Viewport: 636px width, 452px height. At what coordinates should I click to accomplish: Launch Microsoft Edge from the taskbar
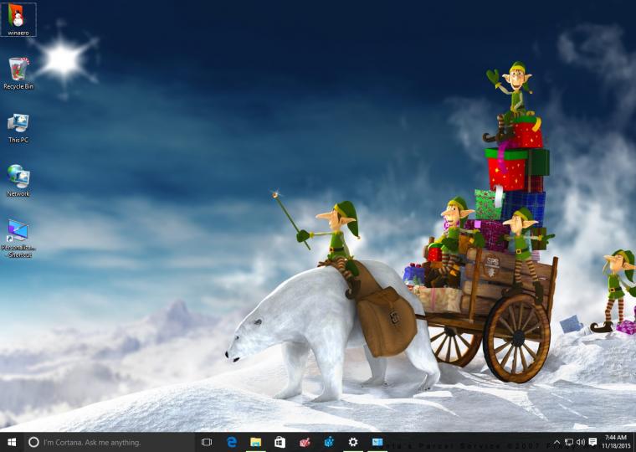pos(232,442)
